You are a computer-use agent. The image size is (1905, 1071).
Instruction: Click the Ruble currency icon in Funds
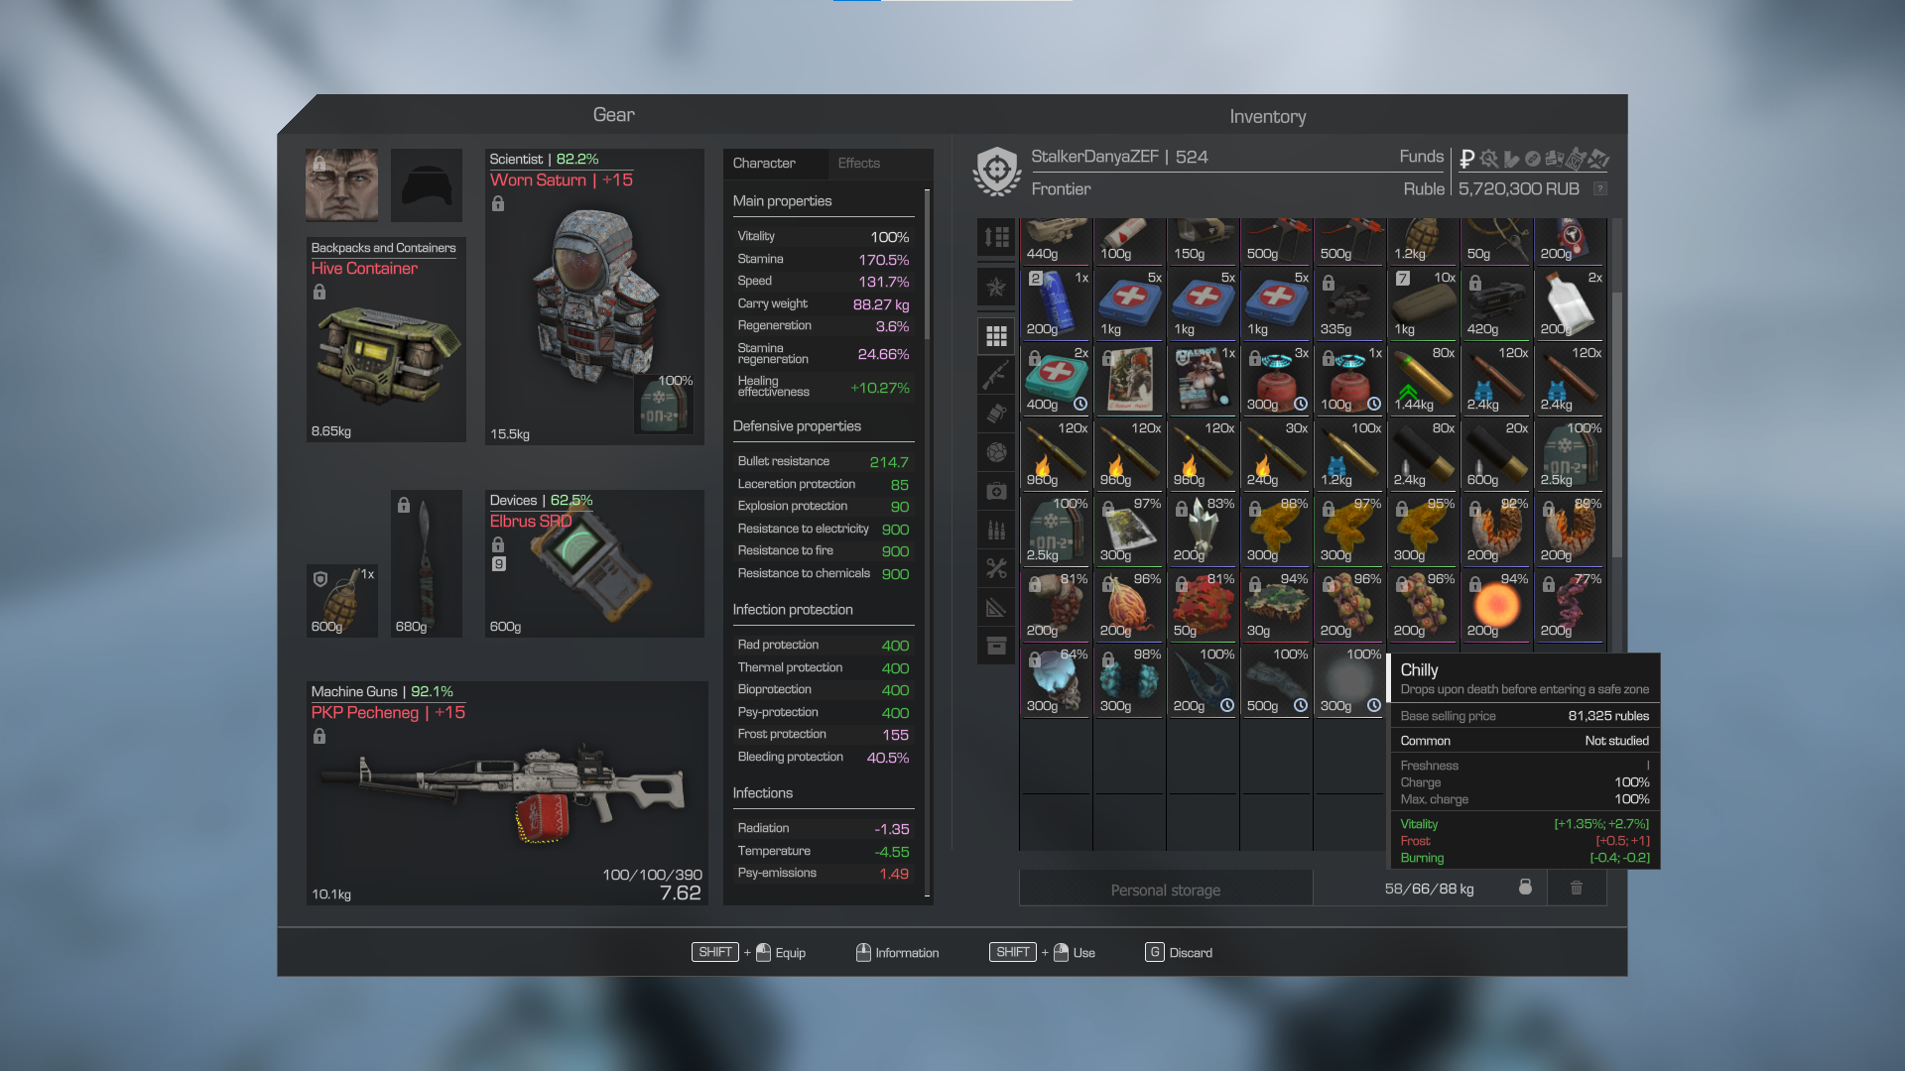(1466, 159)
